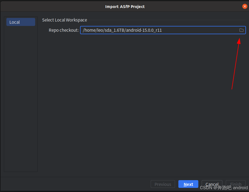Select Local in the workspace sidebar
This screenshot has width=249, height=192.
[x=20, y=22]
